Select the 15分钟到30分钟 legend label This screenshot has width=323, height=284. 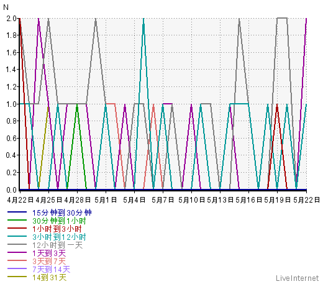(x=62, y=213)
